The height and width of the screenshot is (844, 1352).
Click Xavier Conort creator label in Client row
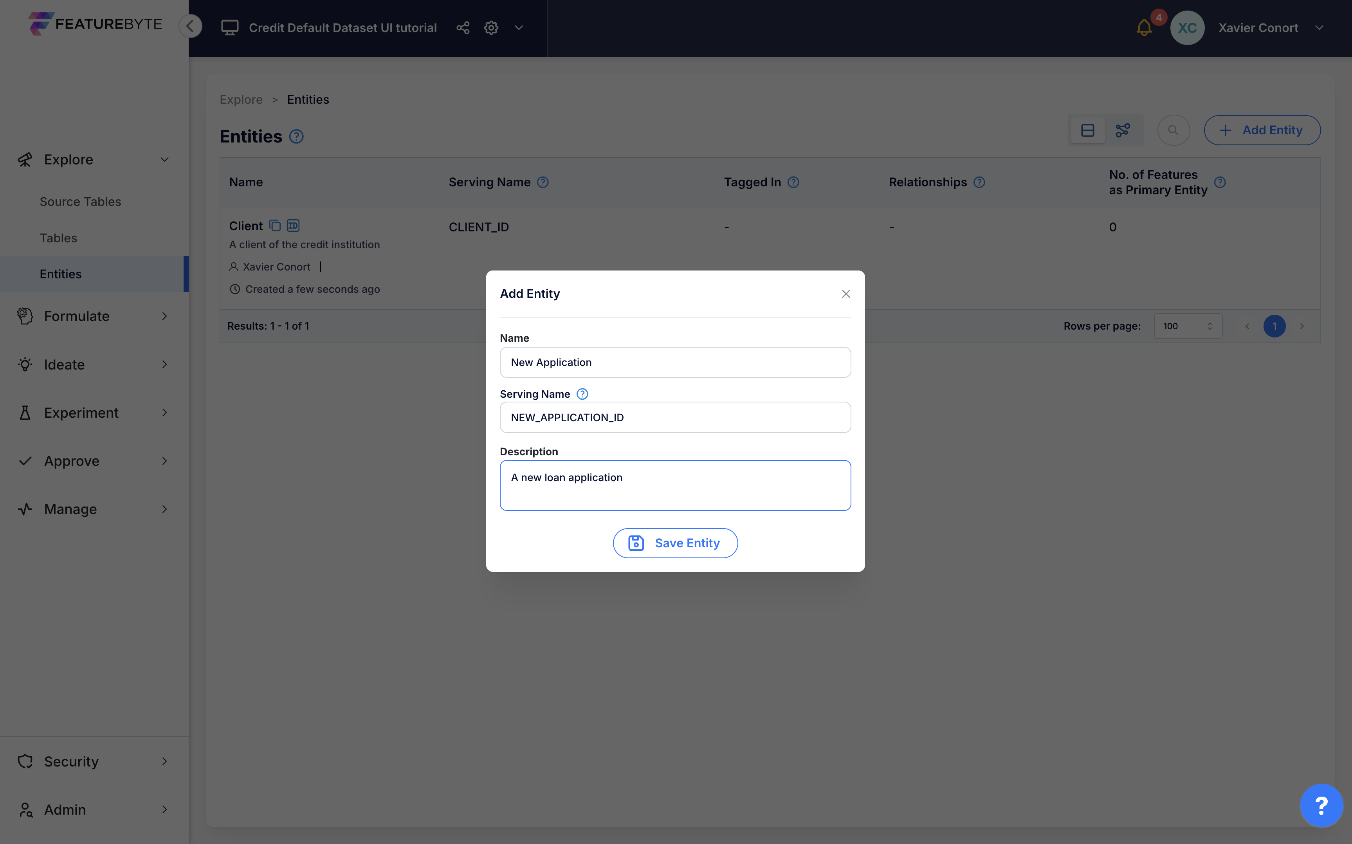click(276, 267)
